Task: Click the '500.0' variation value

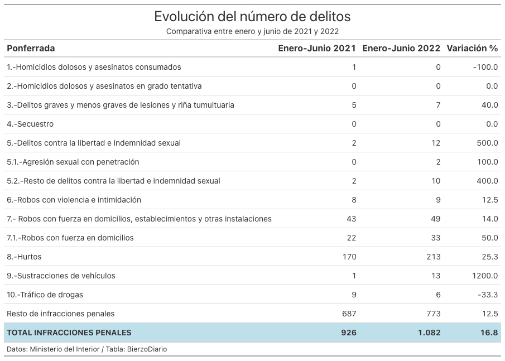Action: point(487,143)
